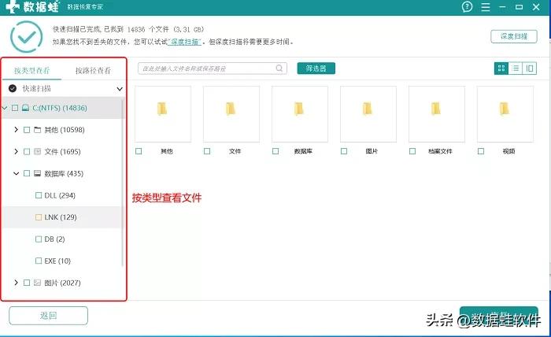Tick checkbox under 数据库 folder thumbnail
The image size is (551, 337).
click(x=275, y=151)
